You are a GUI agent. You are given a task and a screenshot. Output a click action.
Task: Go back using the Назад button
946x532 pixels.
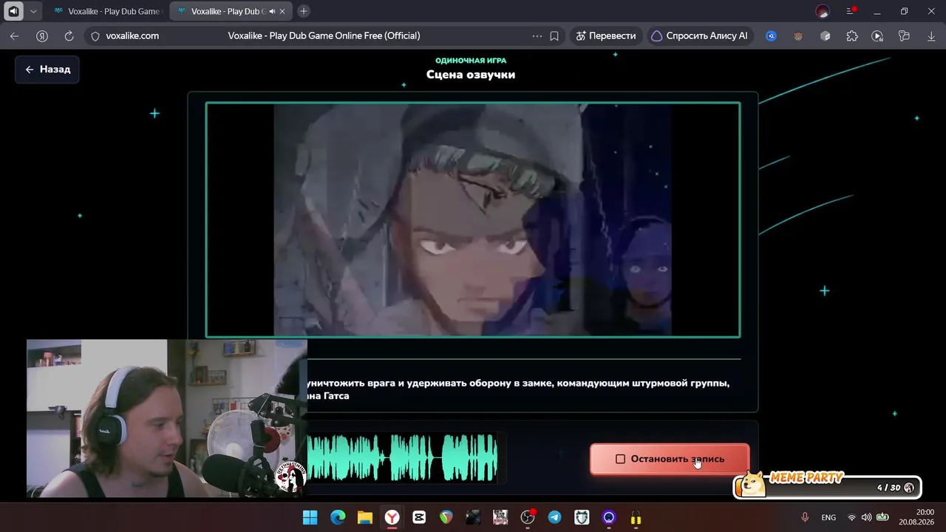pos(47,69)
